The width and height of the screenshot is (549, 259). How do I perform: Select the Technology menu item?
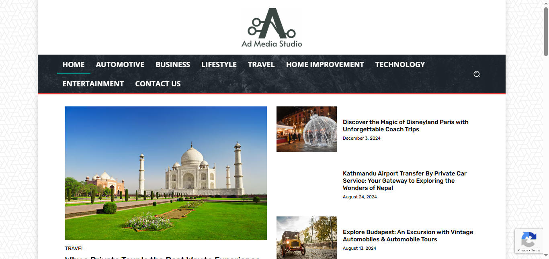point(400,64)
